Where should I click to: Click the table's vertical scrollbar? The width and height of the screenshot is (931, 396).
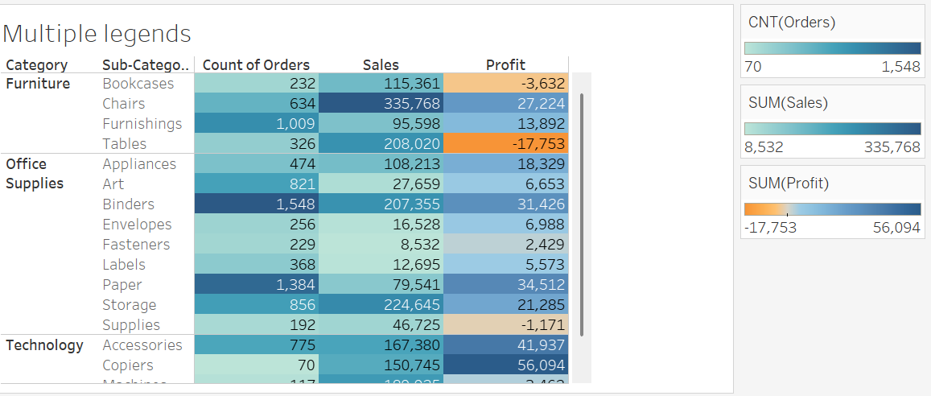[581, 213]
